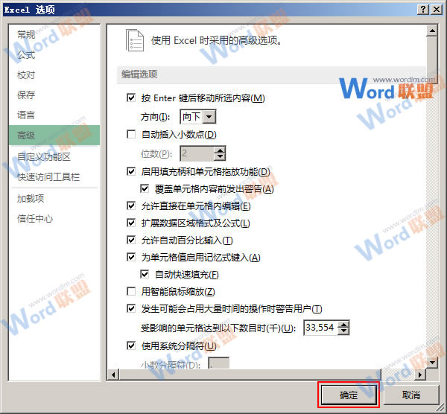Viewport: 447px width, 414px height.
Task: Click the 编辑选项 section header
Action: pyautogui.click(x=271, y=74)
